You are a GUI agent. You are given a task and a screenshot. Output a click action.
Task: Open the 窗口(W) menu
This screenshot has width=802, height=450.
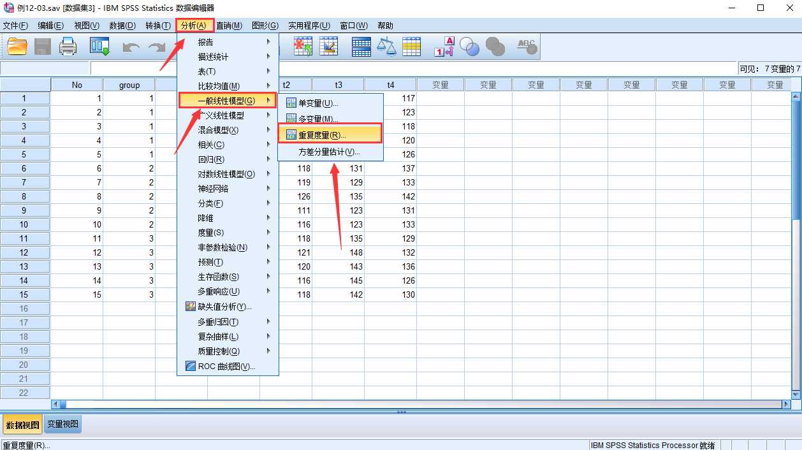coord(354,25)
